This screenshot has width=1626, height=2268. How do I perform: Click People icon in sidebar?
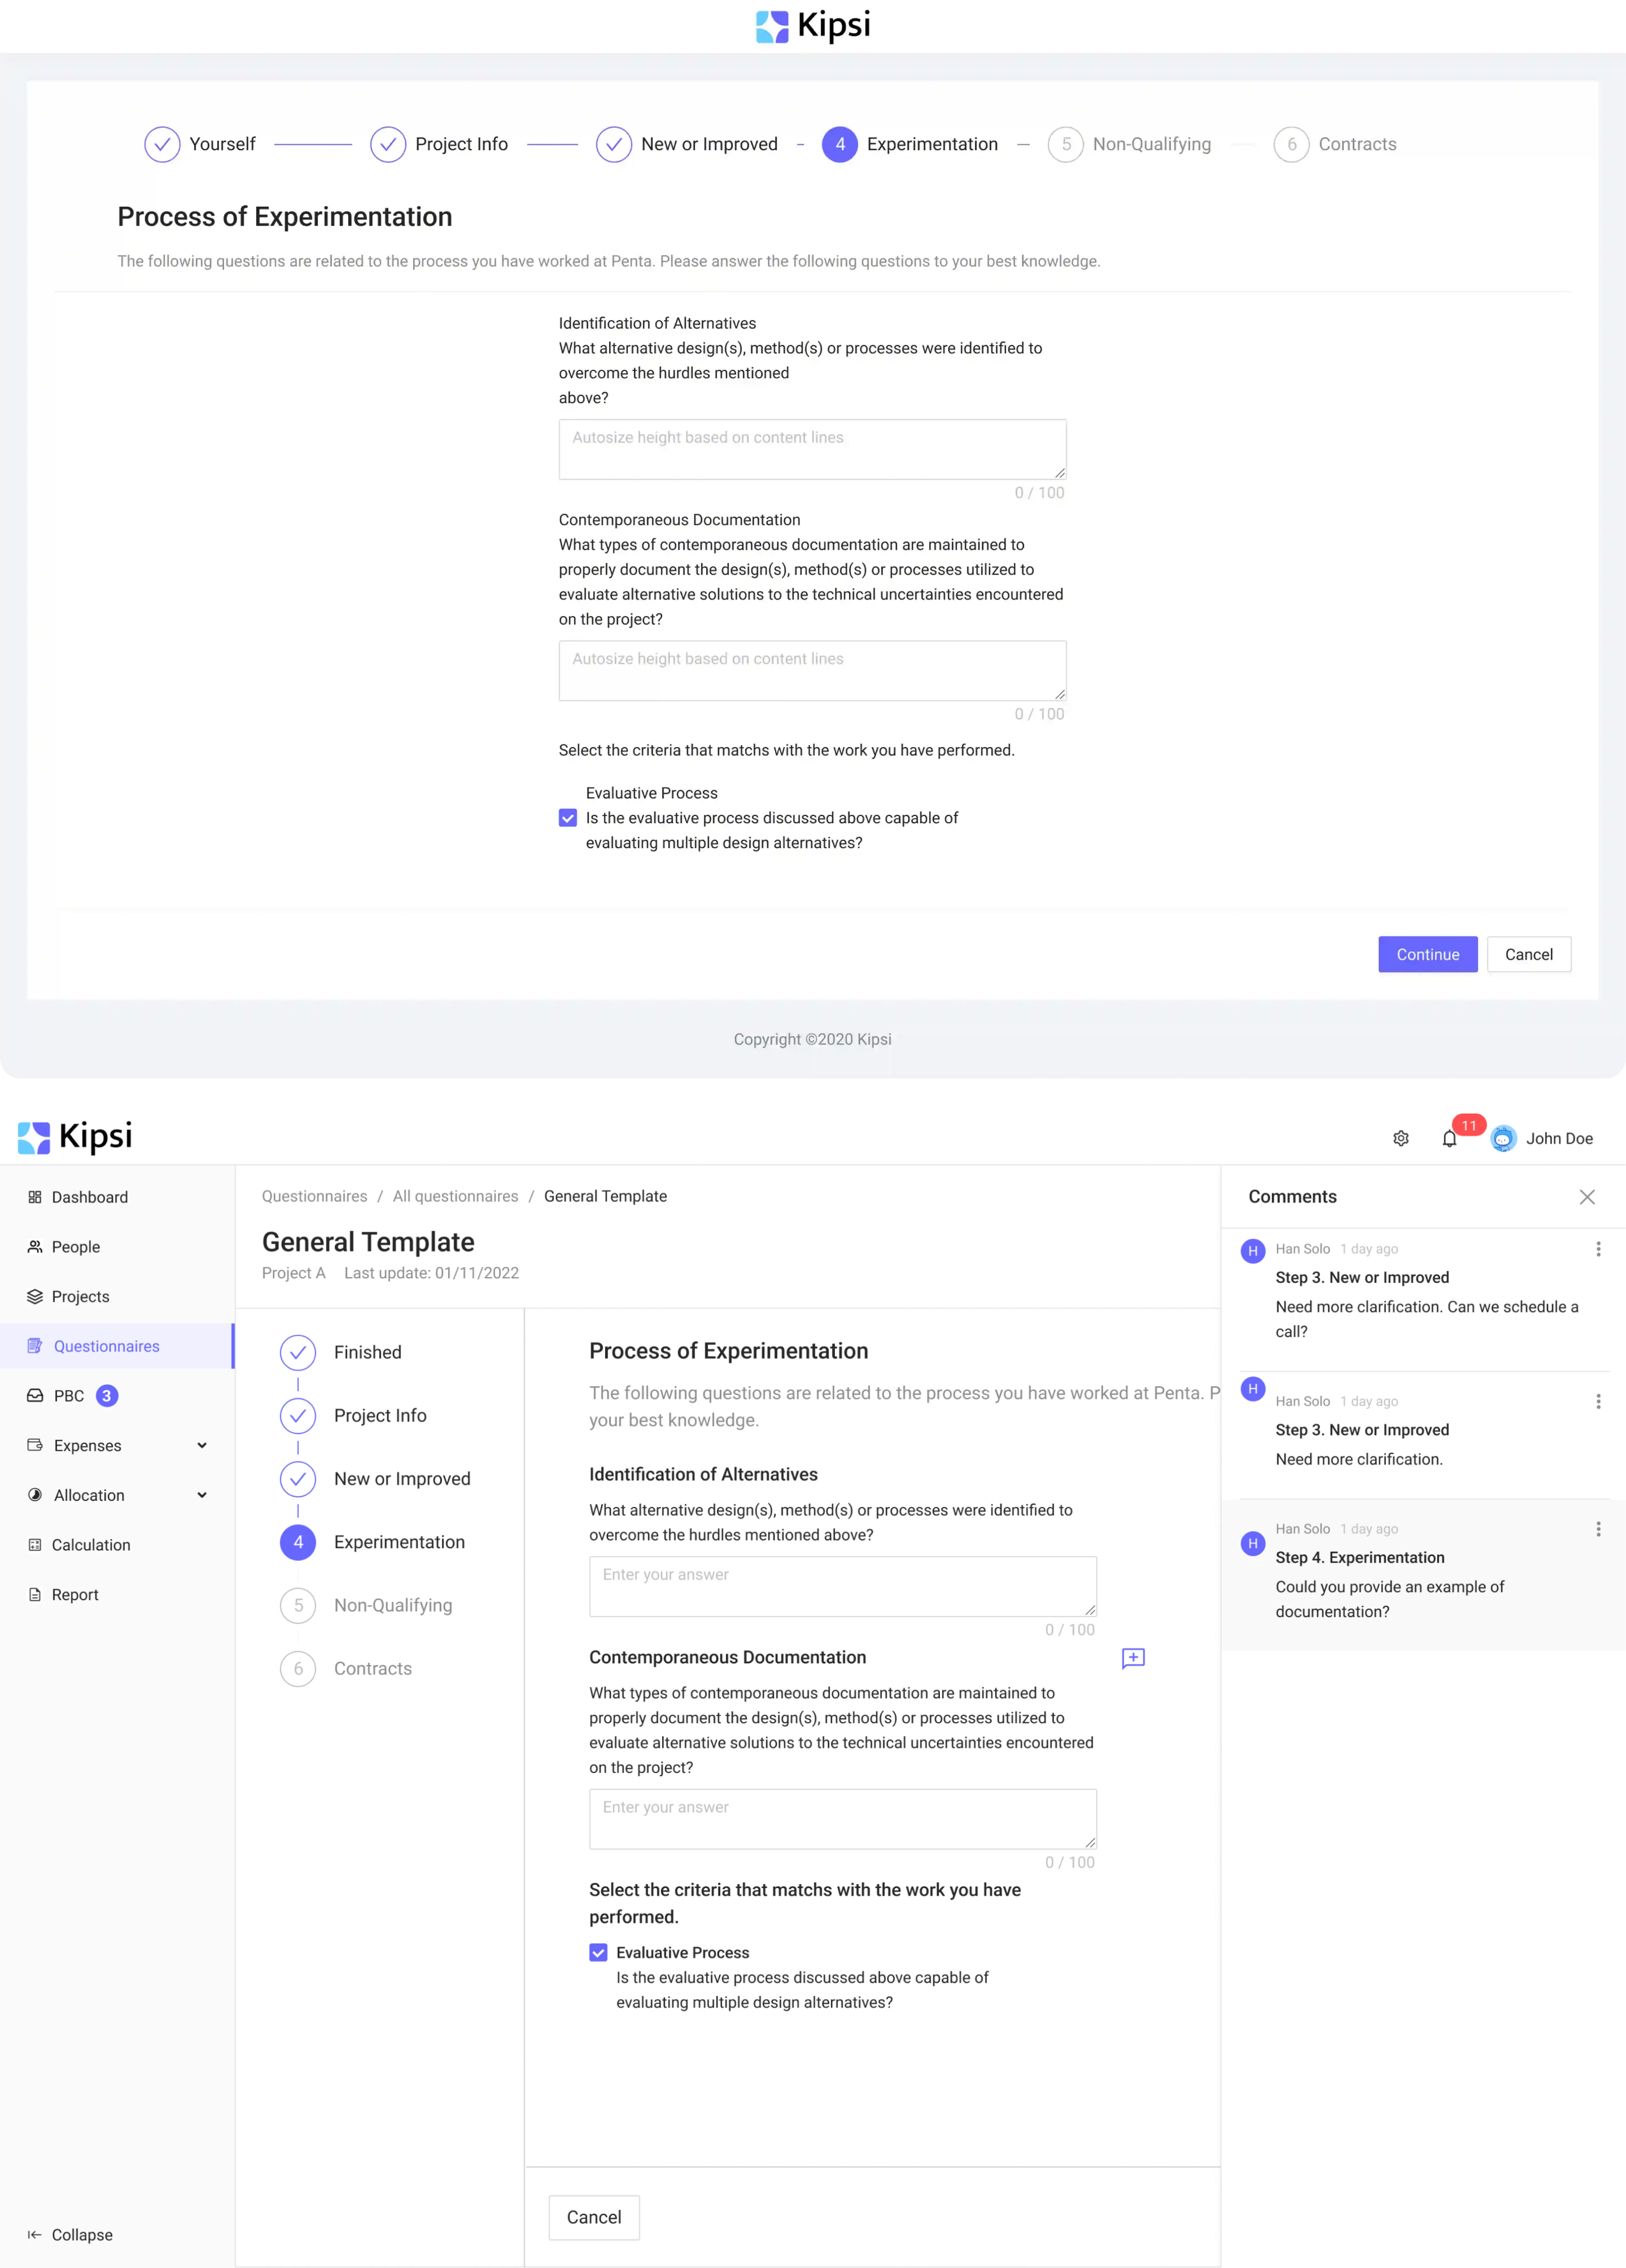[x=35, y=1247]
